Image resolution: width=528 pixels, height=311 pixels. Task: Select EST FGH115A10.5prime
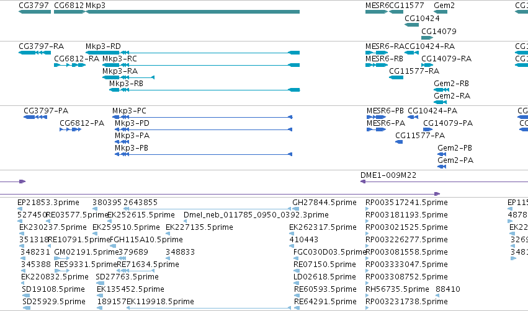pyautogui.click(x=113, y=247)
